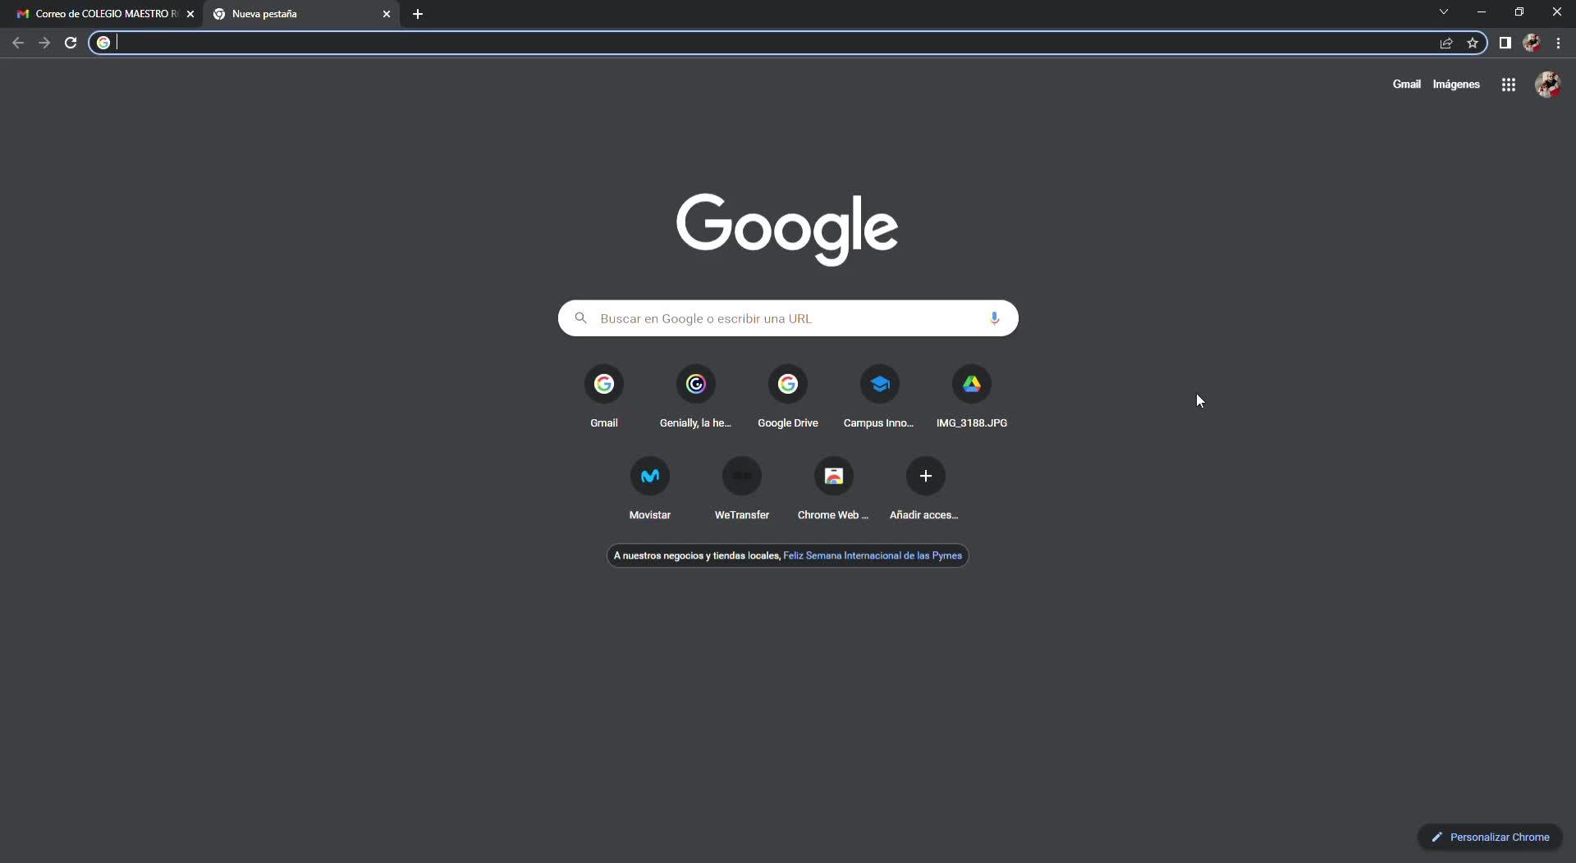Click the magnifier icon in search box
The height and width of the screenshot is (863, 1576).
click(x=581, y=318)
